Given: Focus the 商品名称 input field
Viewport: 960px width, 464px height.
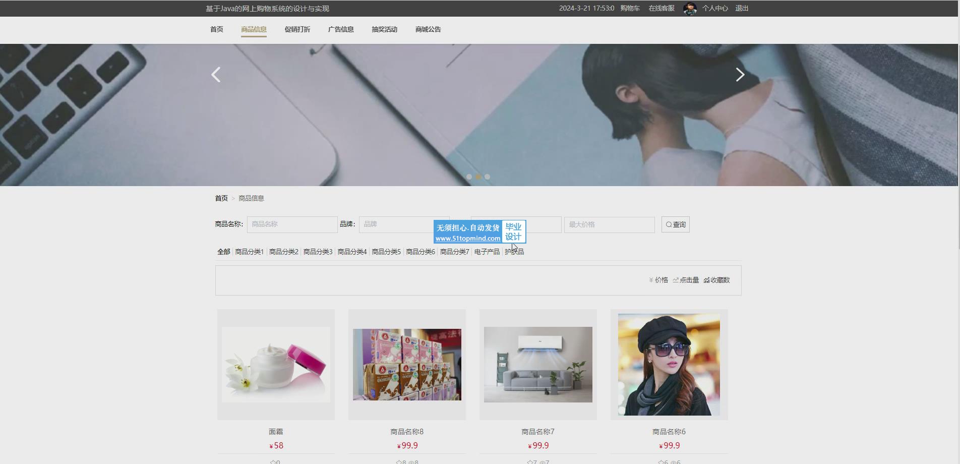Looking at the screenshot, I should (x=292, y=224).
